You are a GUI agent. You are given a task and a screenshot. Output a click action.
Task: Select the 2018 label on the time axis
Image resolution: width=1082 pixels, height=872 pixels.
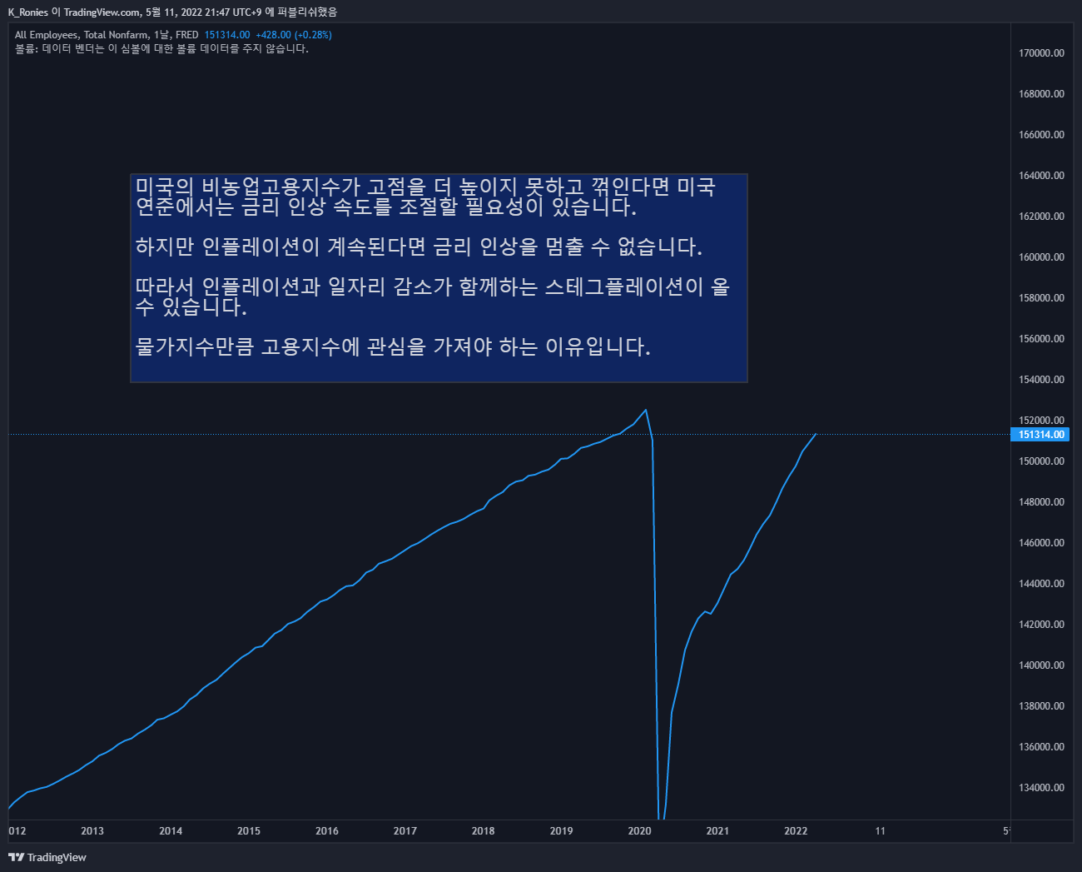tap(484, 831)
